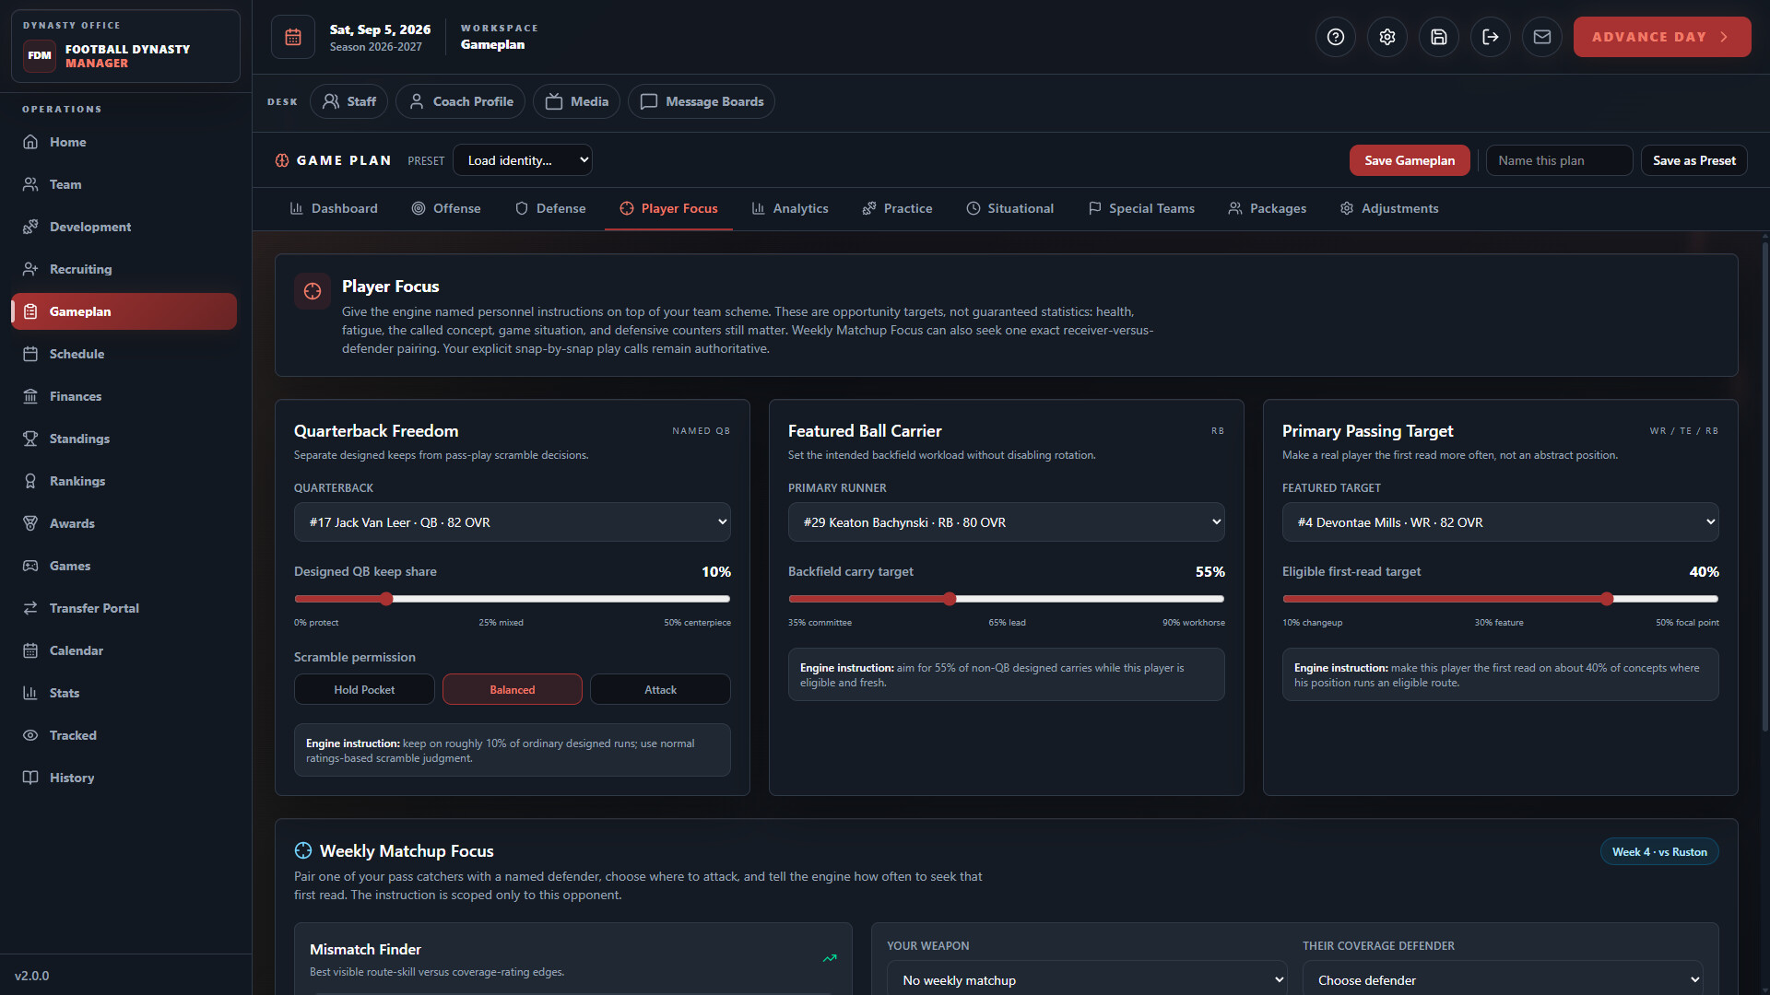Go to Recruiting in the sidebar
This screenshot has width=1770, height=995.
124,269
